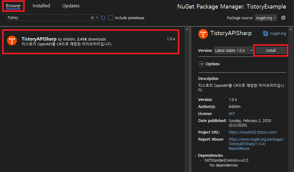This screenshot has height=172, width=294.
Task: Click the Description heading
Action: [x=208, y=79]
